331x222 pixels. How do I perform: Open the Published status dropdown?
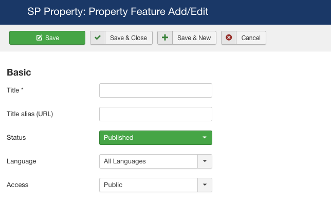[x=156, y=138]
